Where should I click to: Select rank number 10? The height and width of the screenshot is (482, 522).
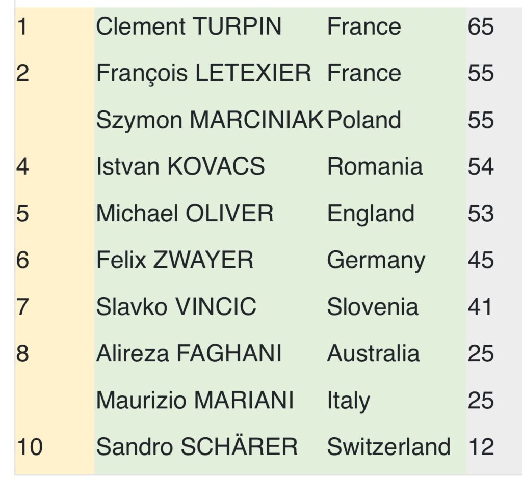click(30, 447)
